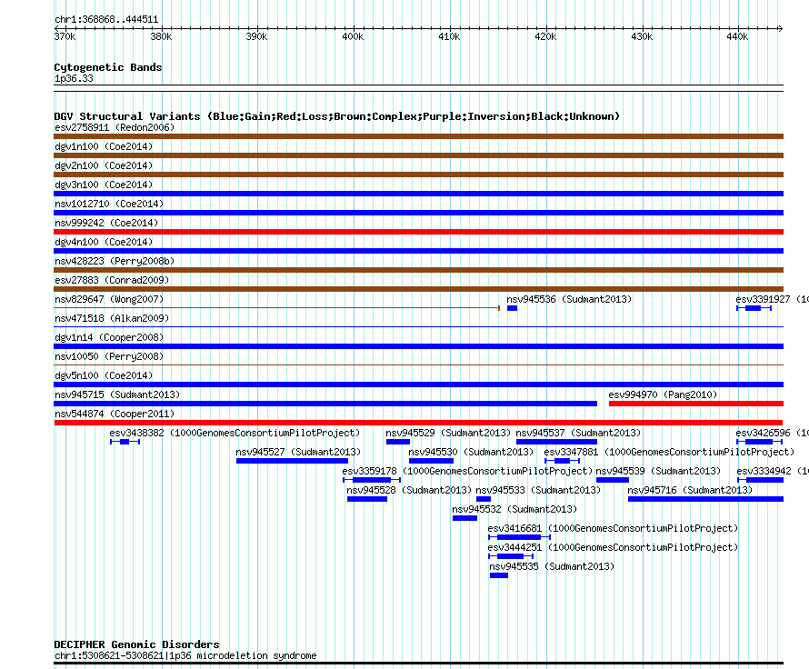Image resolution: width=809 pixels, height=669 pixels.
Task: Open dgv5n100 (Coe2014) variant
Action: pyautogui.click(x=104, y=375)
